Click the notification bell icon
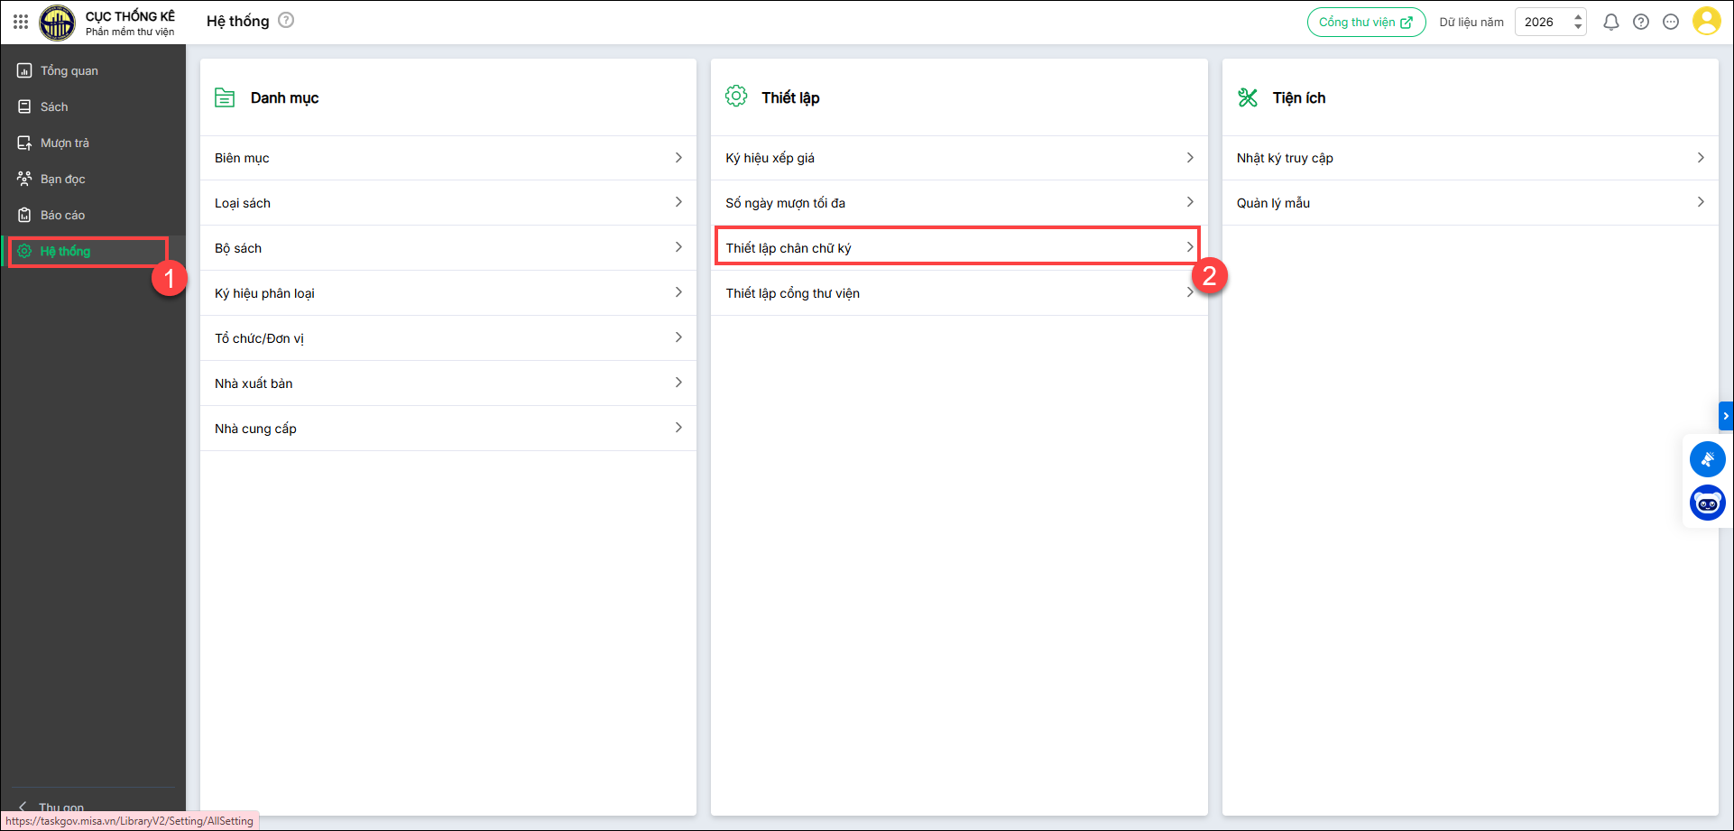The height and width of the screenshot is (831, 1734). (x=1610, y=22)
